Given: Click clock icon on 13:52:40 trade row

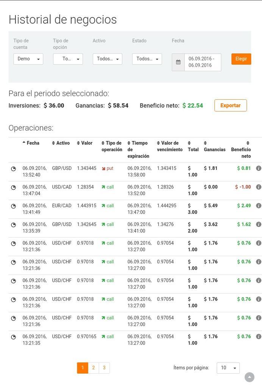Looking at the screenshot, I should (14, 169).
